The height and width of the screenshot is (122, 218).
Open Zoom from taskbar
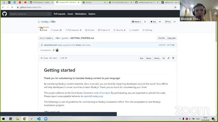click(x=46, y=119)
